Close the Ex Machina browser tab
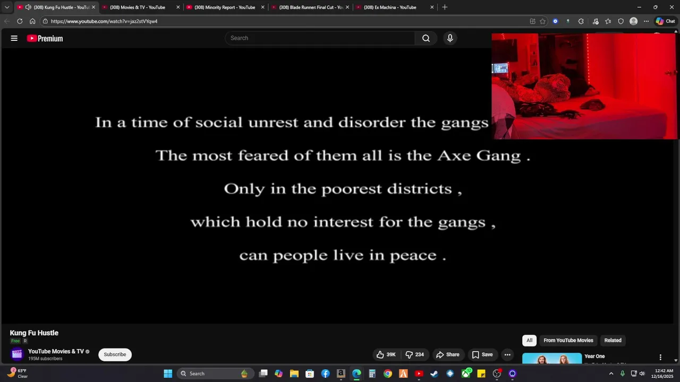The image size is (680, 382). coord(432,7)
